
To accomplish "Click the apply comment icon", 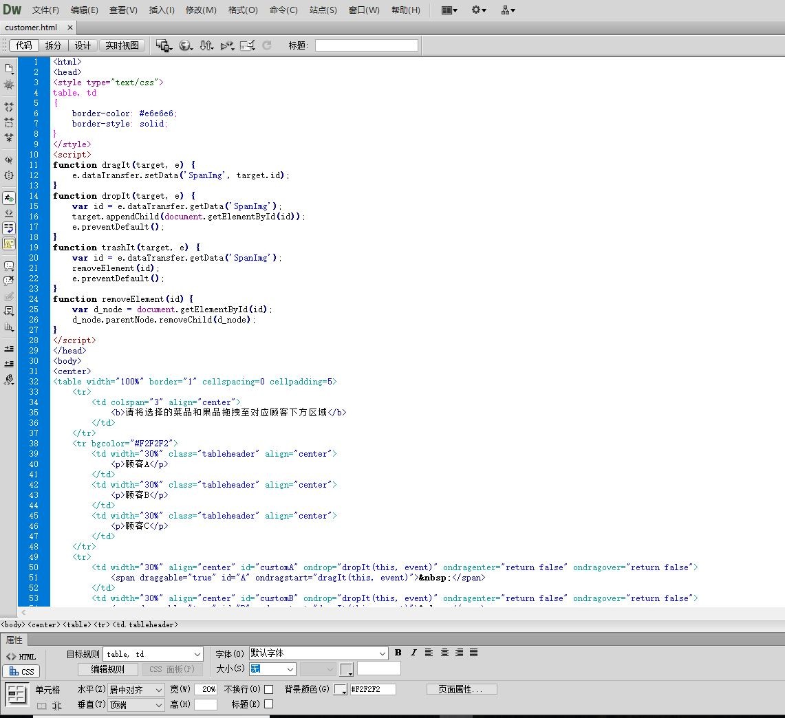I will click(9, 266).
